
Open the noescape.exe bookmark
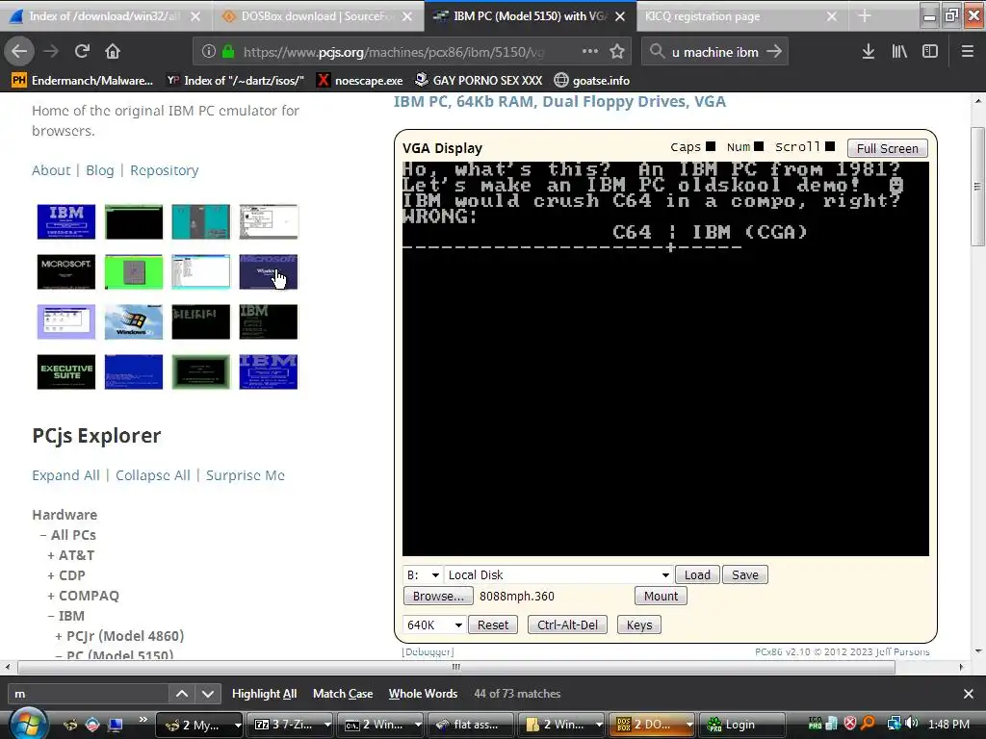pyautogui.click(x=360, y=81)
